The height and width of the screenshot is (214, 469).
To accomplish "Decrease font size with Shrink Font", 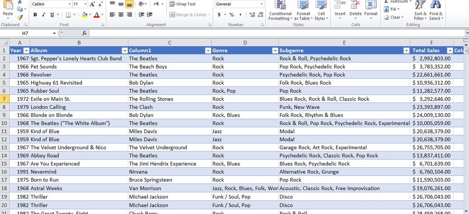I will [100, 4].
